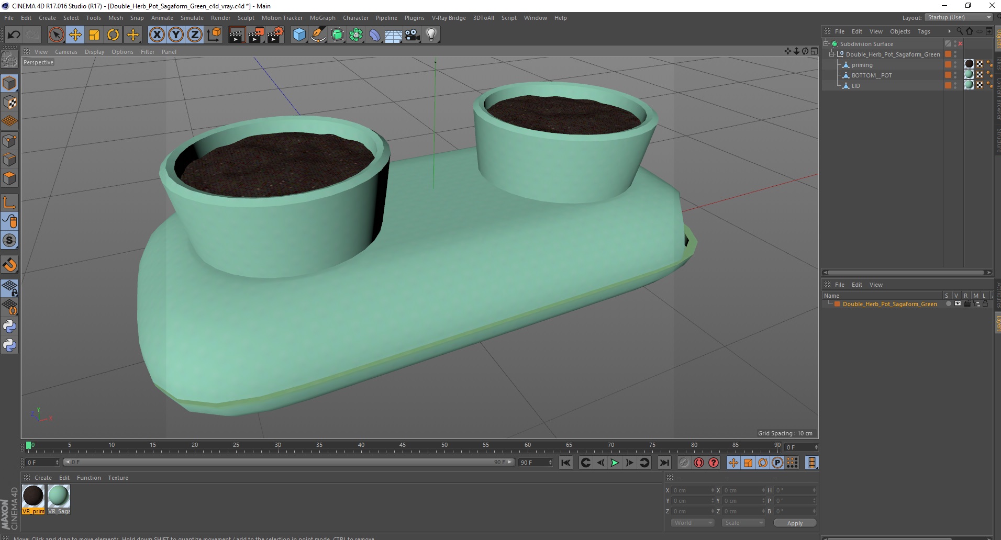
Task: Collapse the Double_Herb_Pot_Sagaform_Green tree node
Action: coord(831,54)
